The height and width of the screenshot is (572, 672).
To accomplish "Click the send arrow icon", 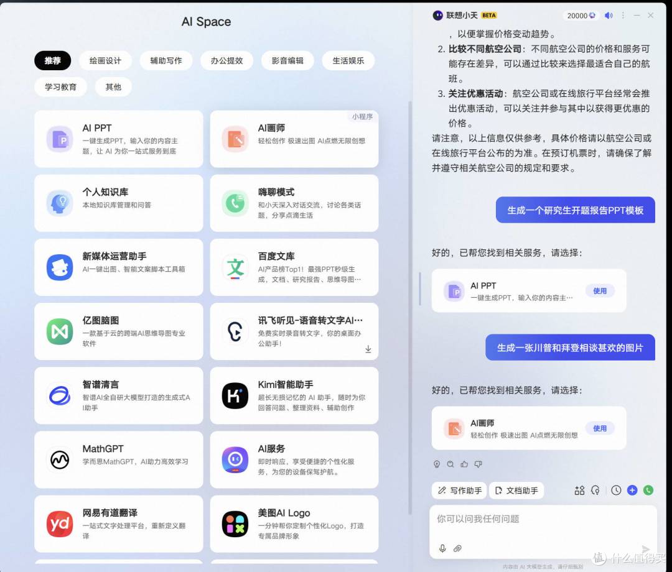I will pyautogui.click(x=645, y=549).
